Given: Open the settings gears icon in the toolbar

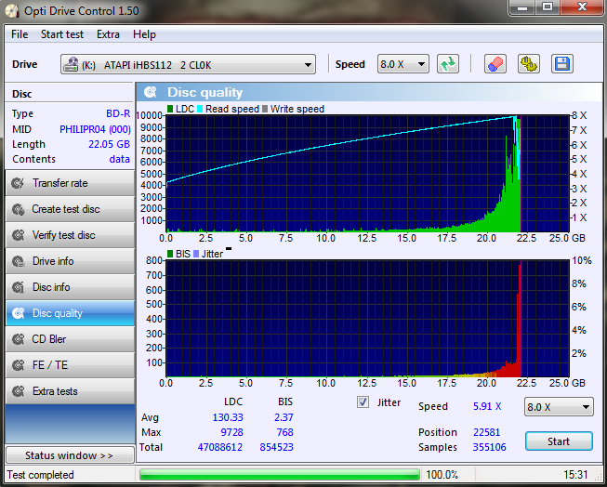Looking at the screenshot, I should point(529,64).
